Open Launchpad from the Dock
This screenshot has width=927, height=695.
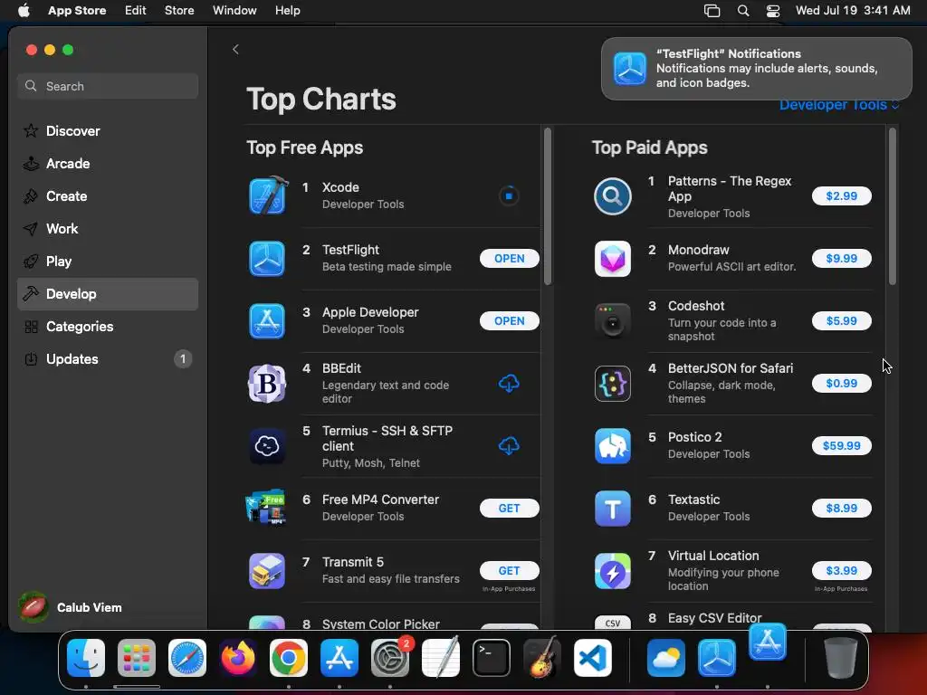[137, 658]
